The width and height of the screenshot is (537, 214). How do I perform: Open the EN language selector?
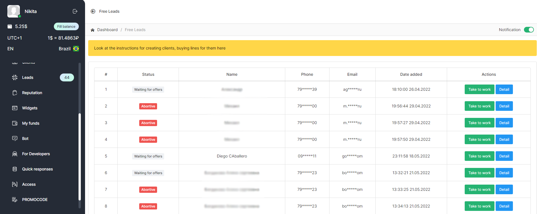coord(10,49)
